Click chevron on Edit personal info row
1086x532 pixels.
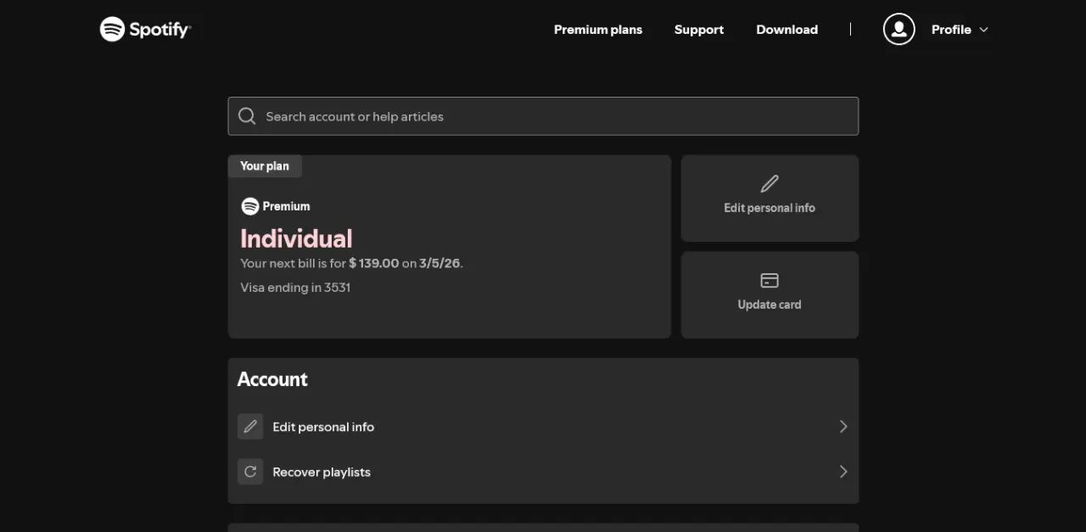click(843, 427)
